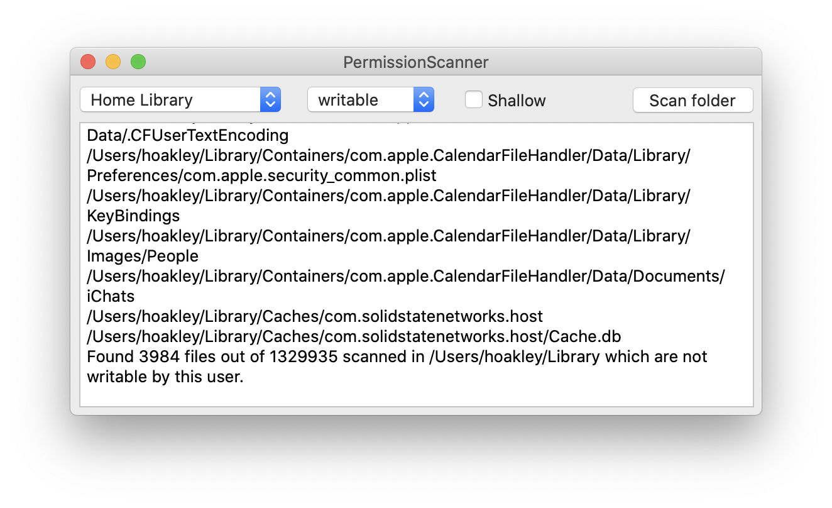Enable the Shallow checkbox
This screenshot has height=508, width=832.
[474, 100]
